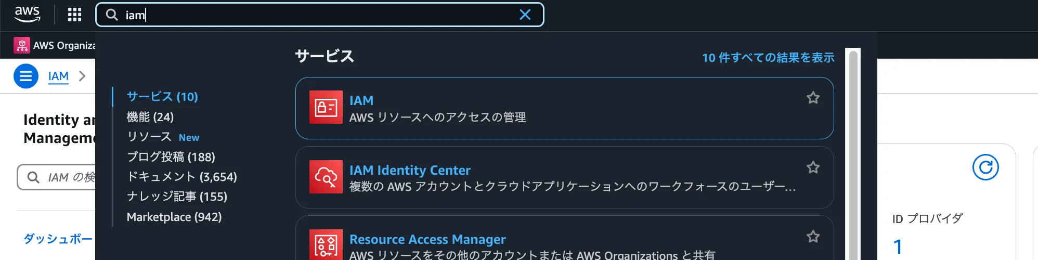Select the サービス (10) filter category

(x=162, y=97)
